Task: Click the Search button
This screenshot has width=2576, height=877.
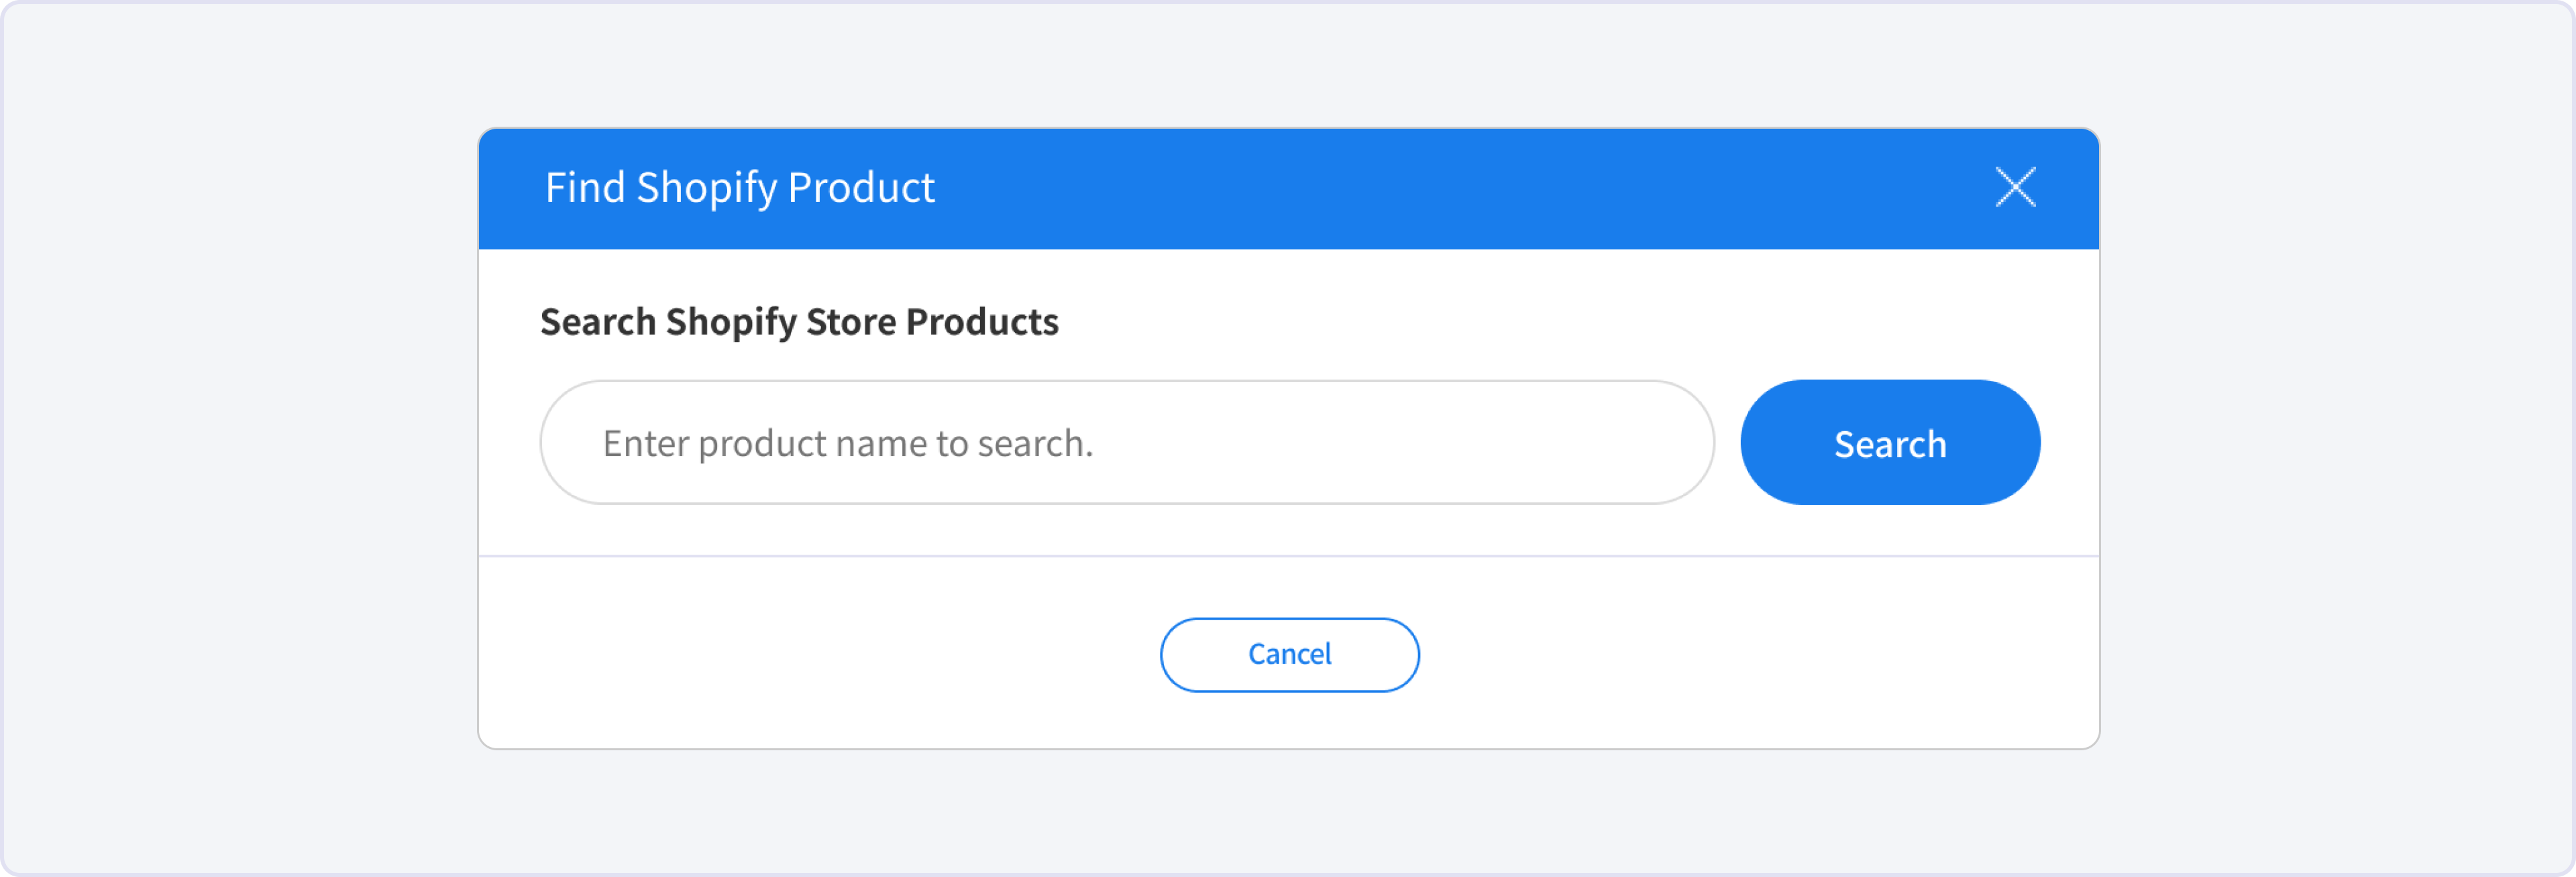Action: click(x=1889, y=443)
